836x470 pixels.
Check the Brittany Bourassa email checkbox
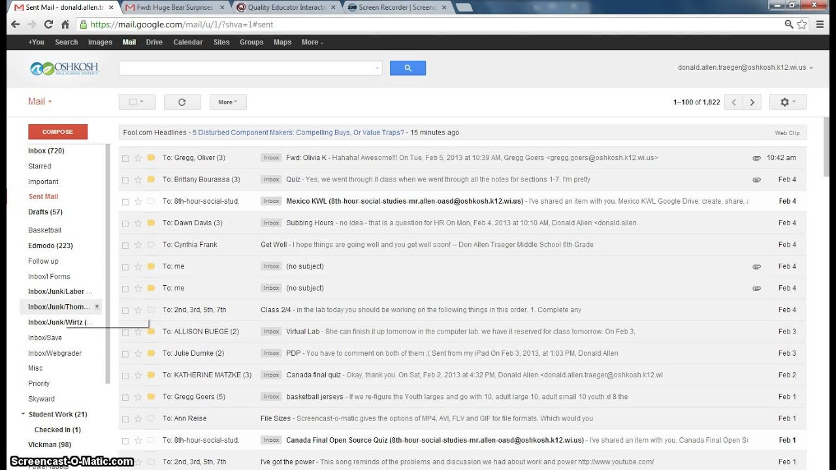pos(125,180)
